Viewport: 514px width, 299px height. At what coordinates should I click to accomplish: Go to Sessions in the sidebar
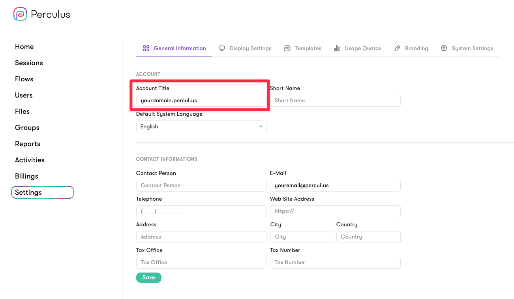29,63
